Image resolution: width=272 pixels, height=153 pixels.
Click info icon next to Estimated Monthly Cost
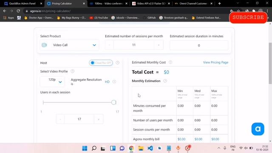point(170,62)
